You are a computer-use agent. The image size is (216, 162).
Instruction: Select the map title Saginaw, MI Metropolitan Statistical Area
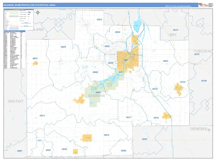29,5
